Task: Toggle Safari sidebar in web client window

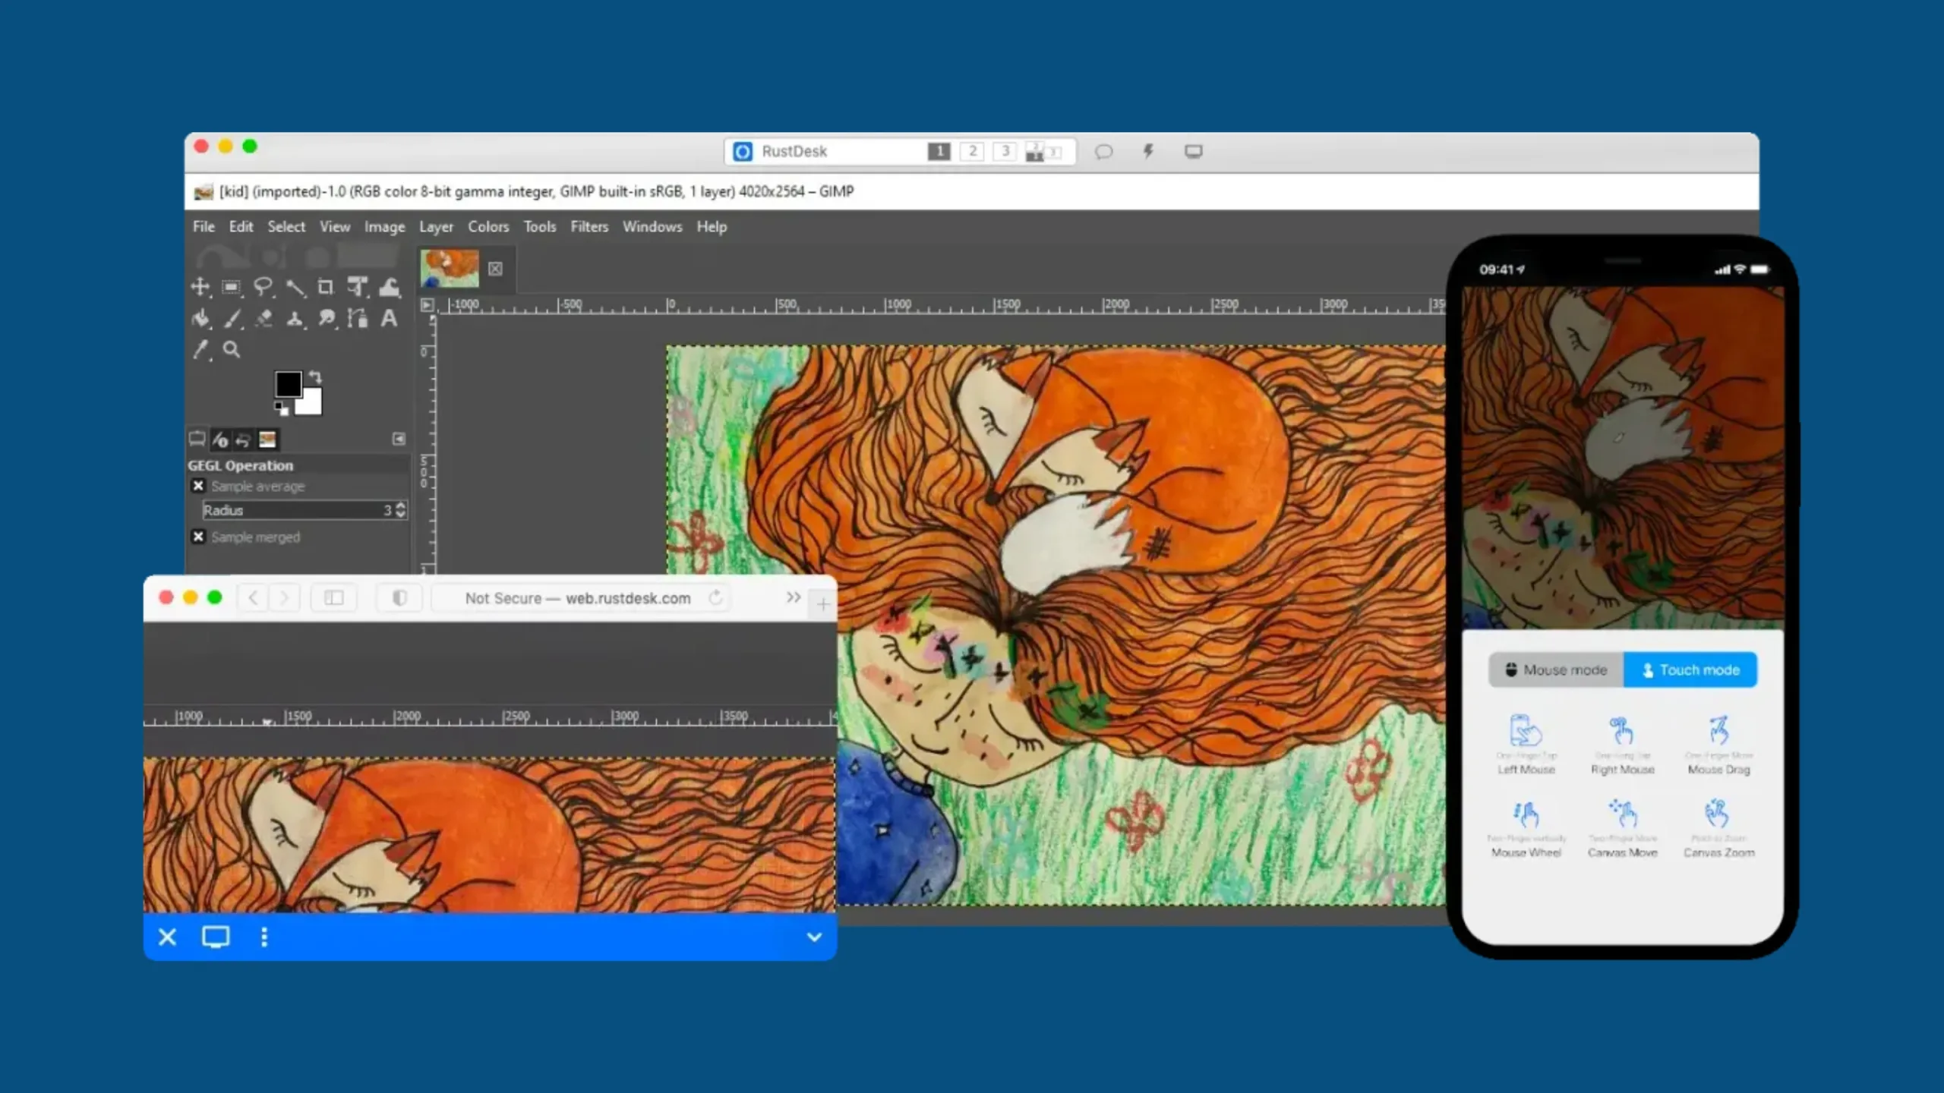Action: (x=334, y=598)
